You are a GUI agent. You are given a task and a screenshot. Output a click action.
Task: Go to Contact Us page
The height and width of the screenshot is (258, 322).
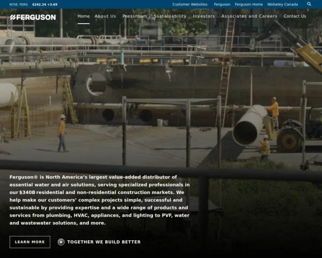click(295, 16)
